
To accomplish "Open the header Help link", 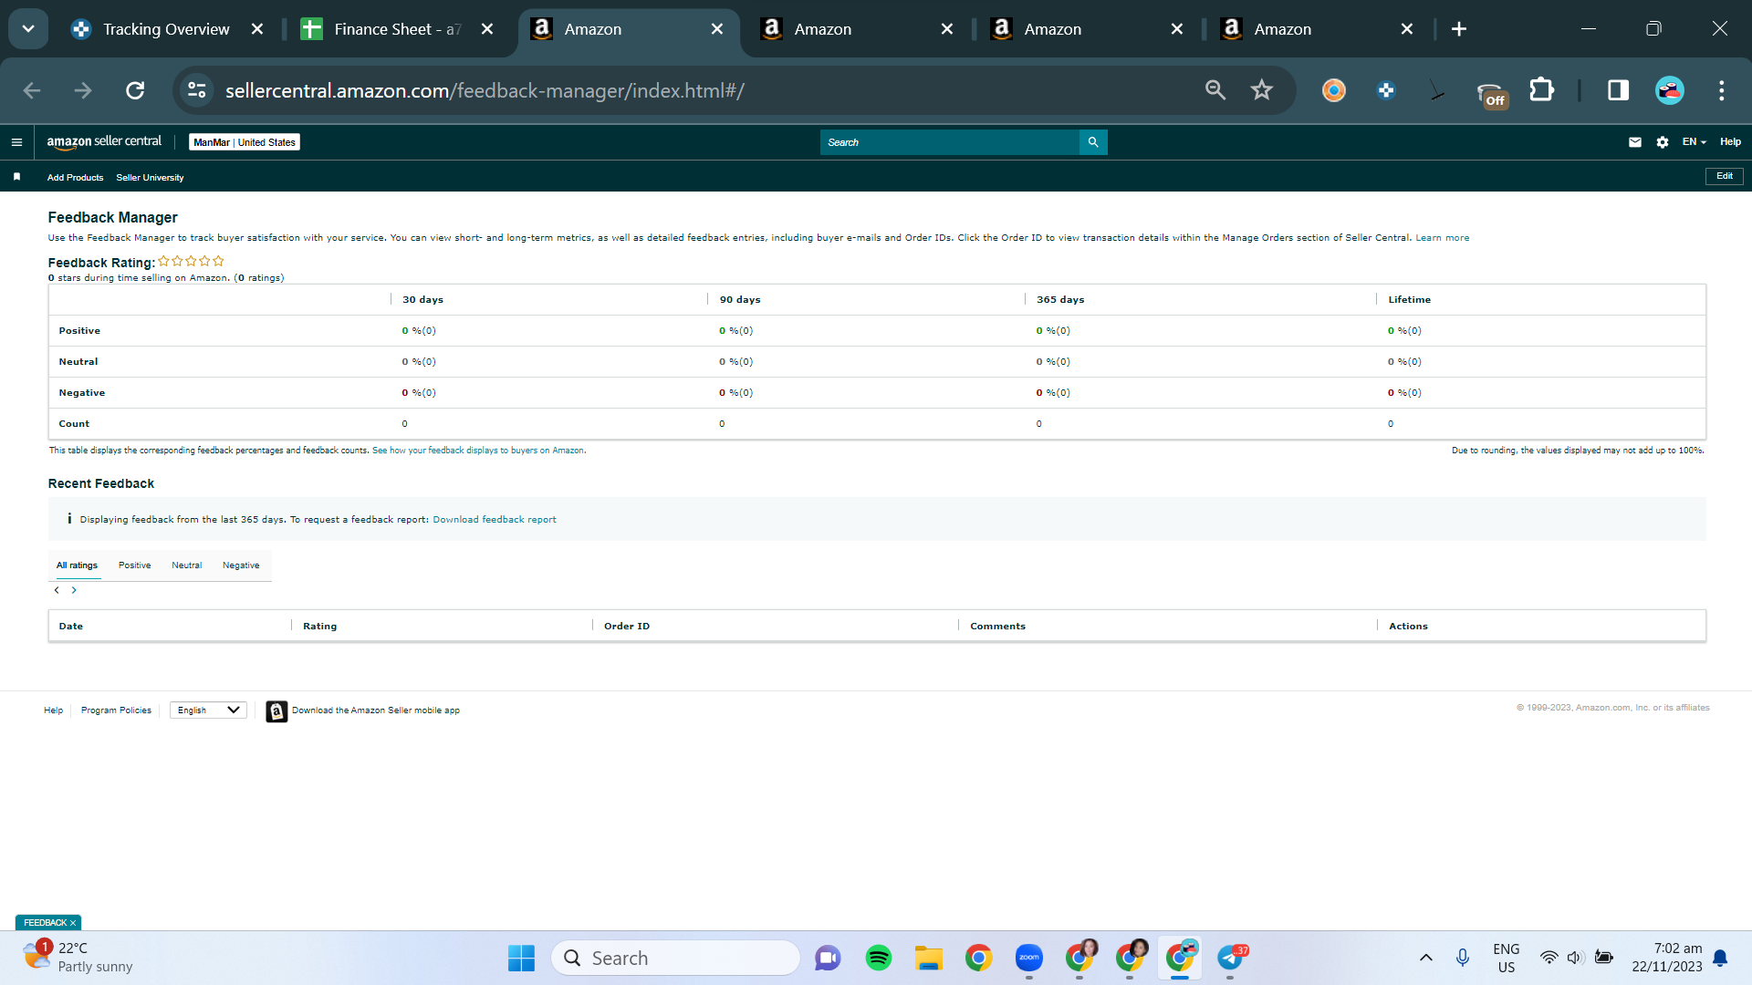I will click(1731, 142).
